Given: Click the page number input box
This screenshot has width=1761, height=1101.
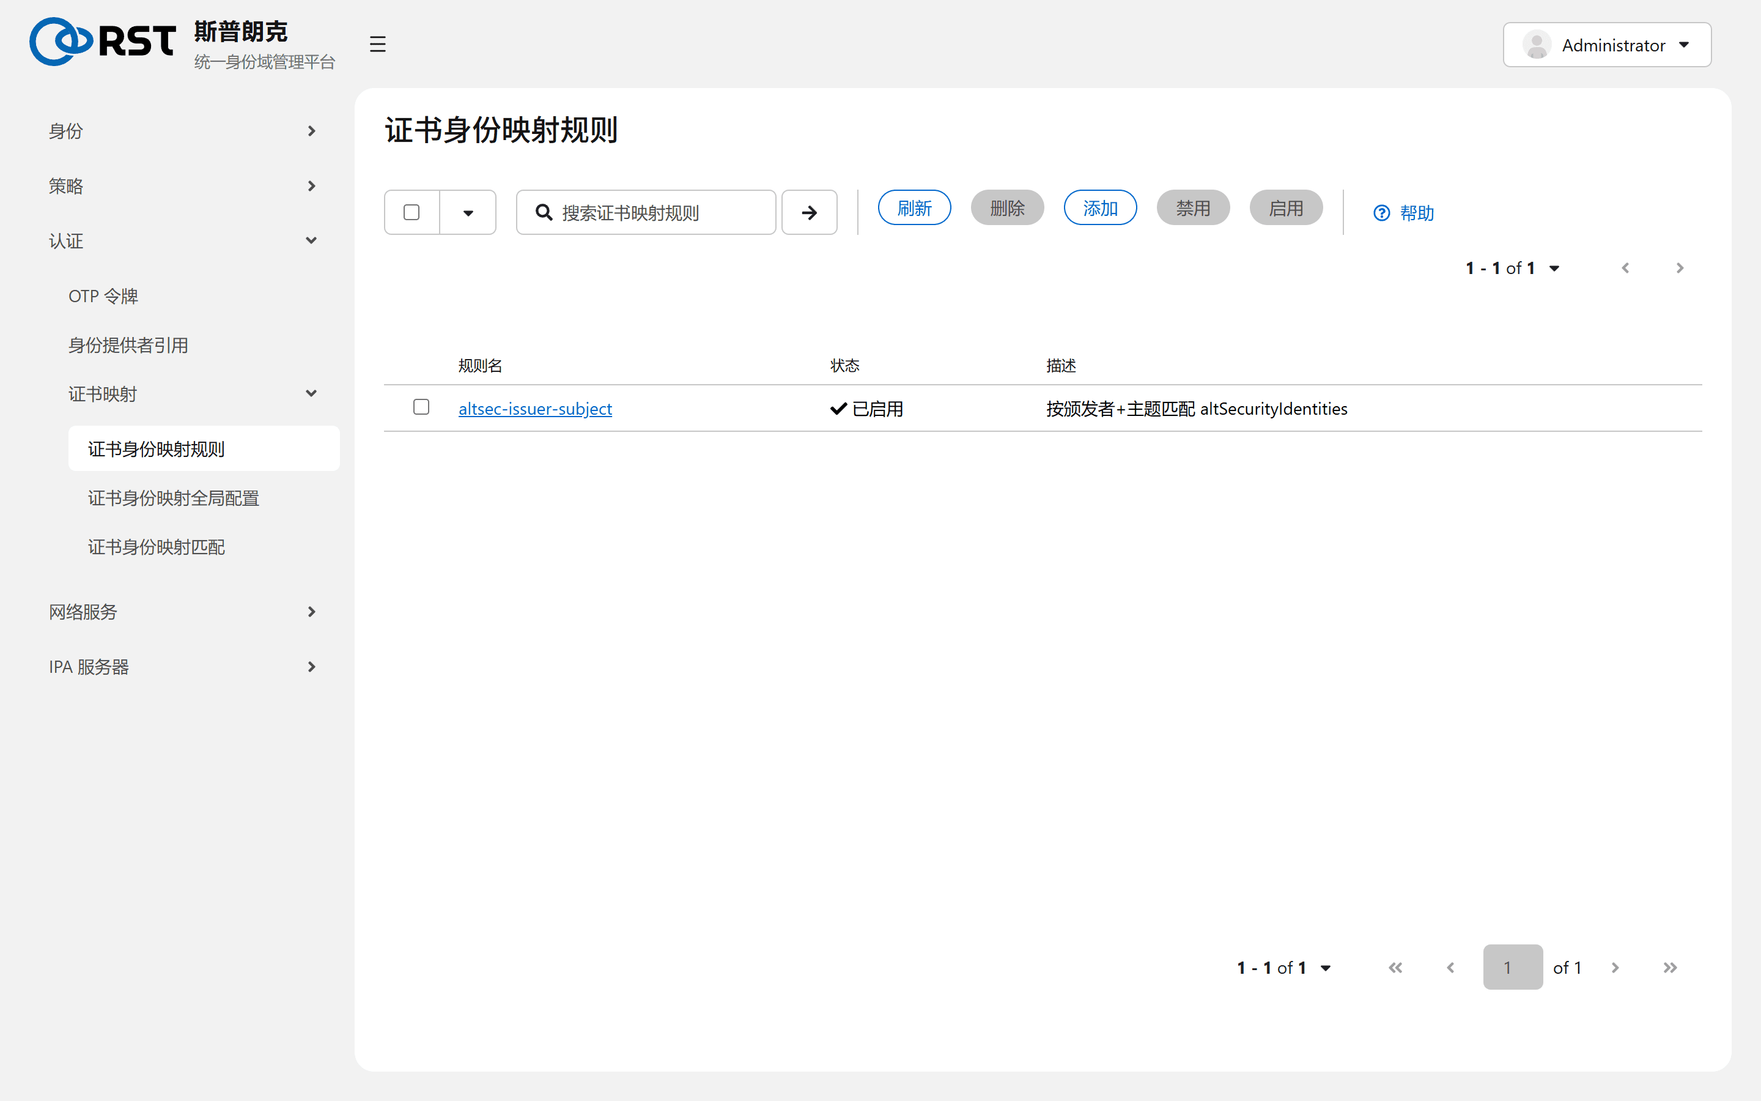Looking at the screenshot, I should point(1513,967).
